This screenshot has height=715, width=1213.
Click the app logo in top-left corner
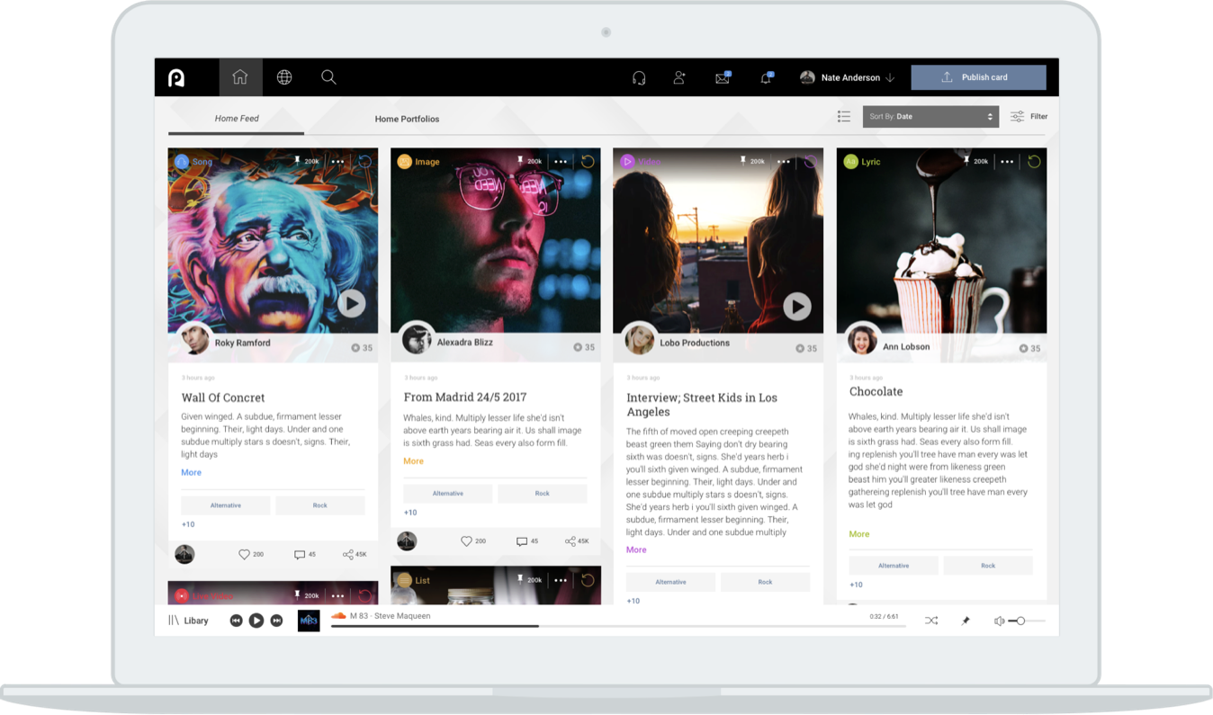pyautogui.click(x=176, y=78)
